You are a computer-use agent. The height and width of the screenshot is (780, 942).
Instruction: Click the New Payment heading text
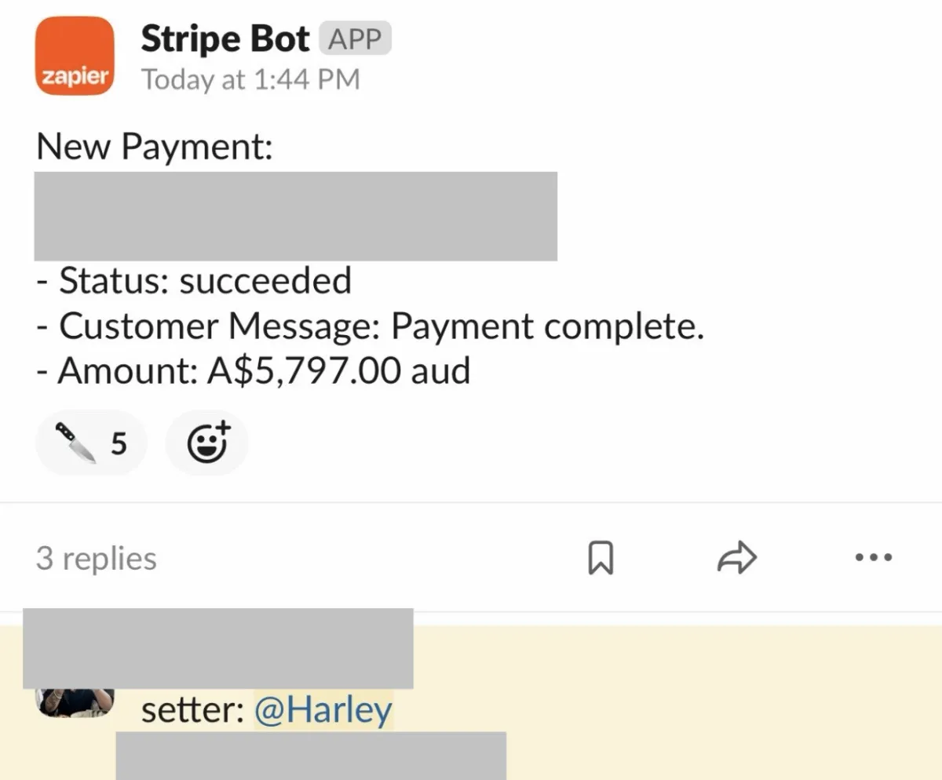(155, 147)
